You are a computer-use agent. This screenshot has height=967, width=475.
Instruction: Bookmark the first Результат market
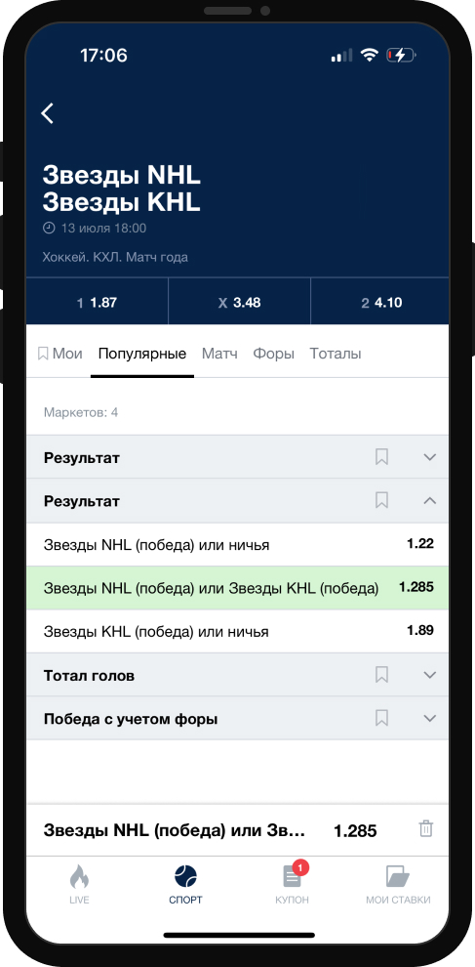[x=382, y=457]
